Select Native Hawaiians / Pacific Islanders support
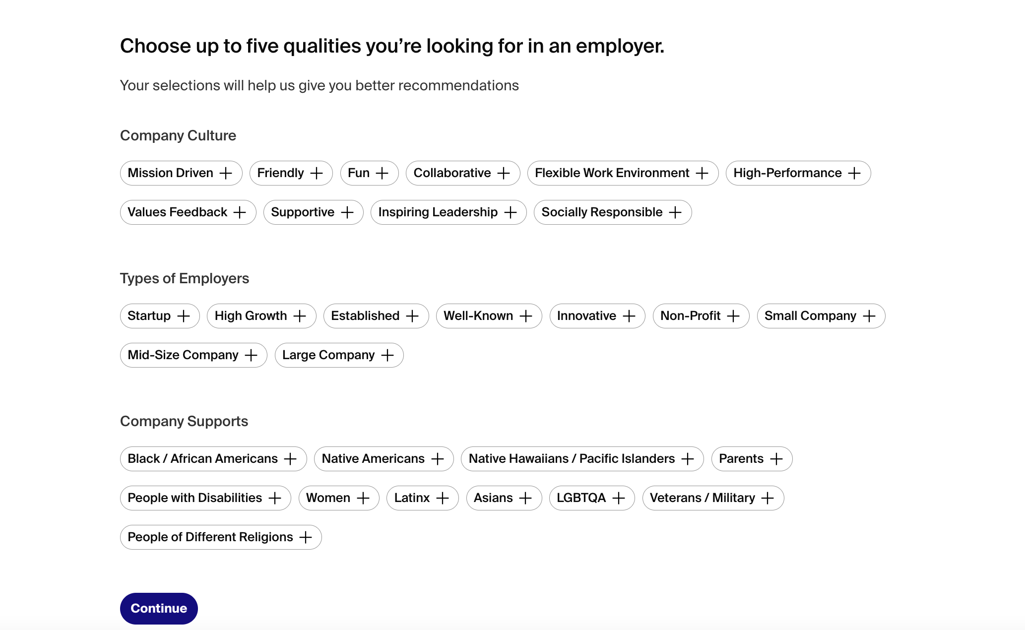The width and height of the screenshot is (1025, 630). (x=581, y=459)
